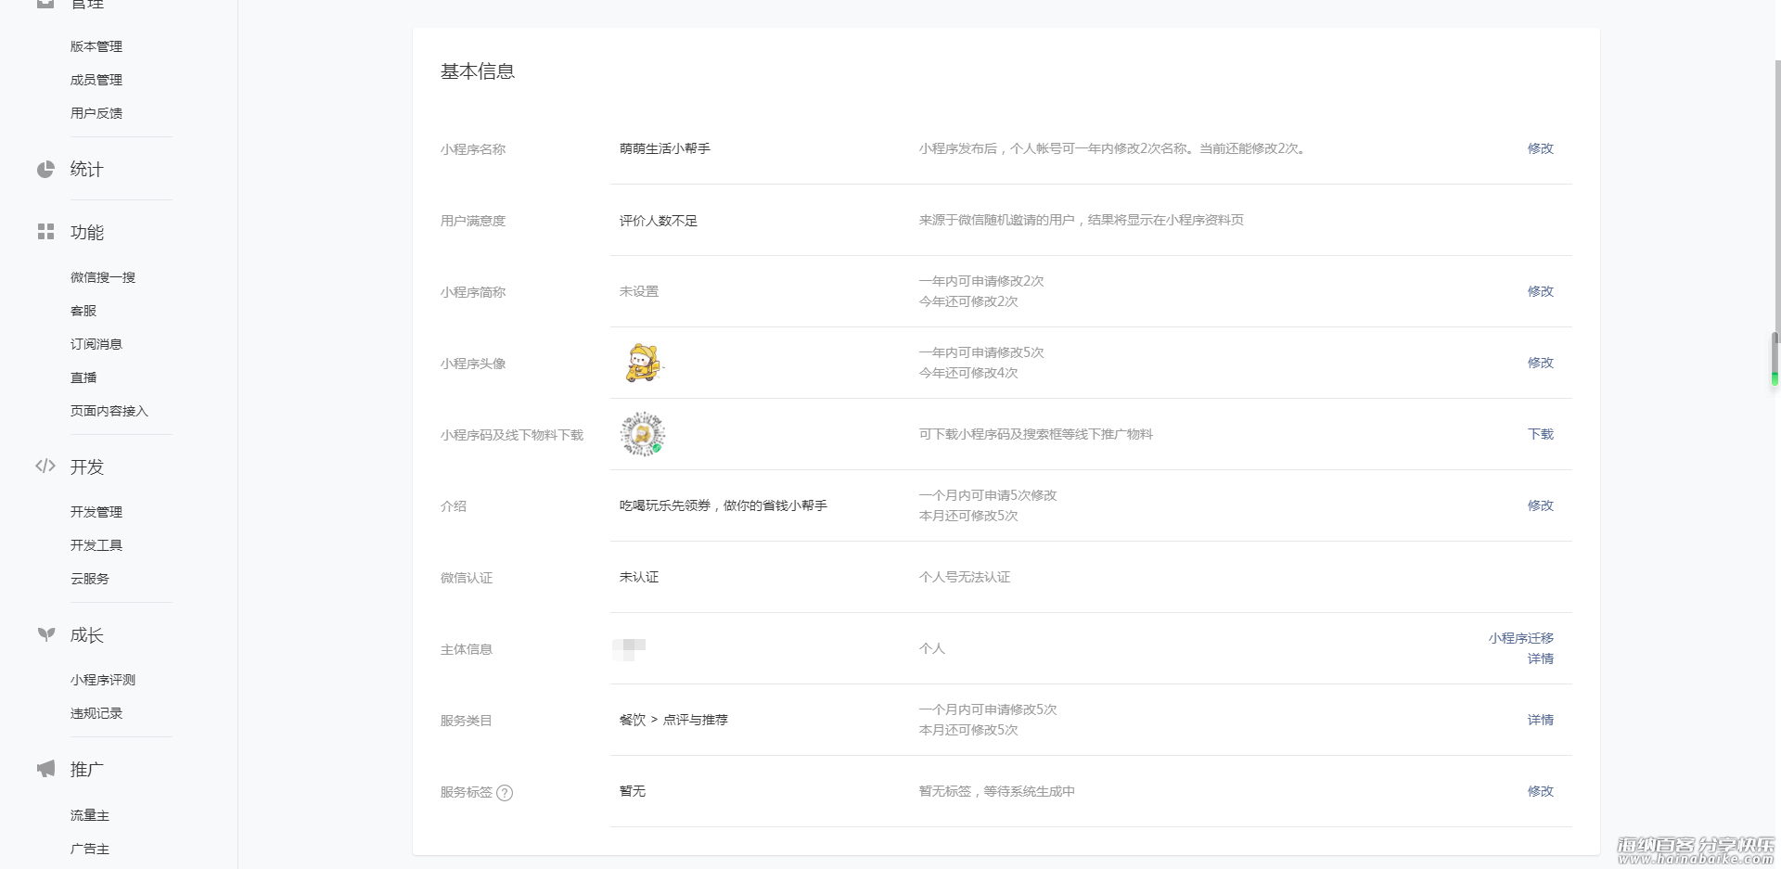Select the 开发 sidebar section
The height and width of the screenshot is (869, 1781).
tap(87, 466)
